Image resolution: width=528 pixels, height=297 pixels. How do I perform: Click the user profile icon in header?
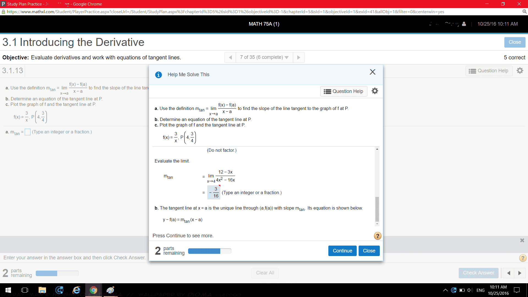(x=464, y=24)
